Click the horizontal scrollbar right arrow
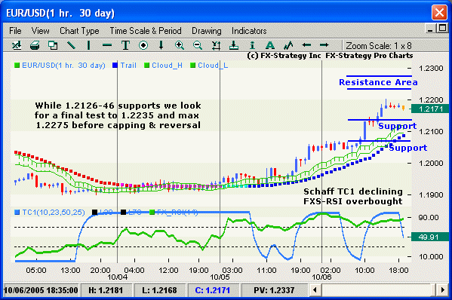The image size is (452, 300). 442,289
